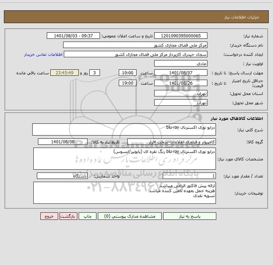Click the 'ساعت باقی مانده' text
273x265 pixels.
33,73
